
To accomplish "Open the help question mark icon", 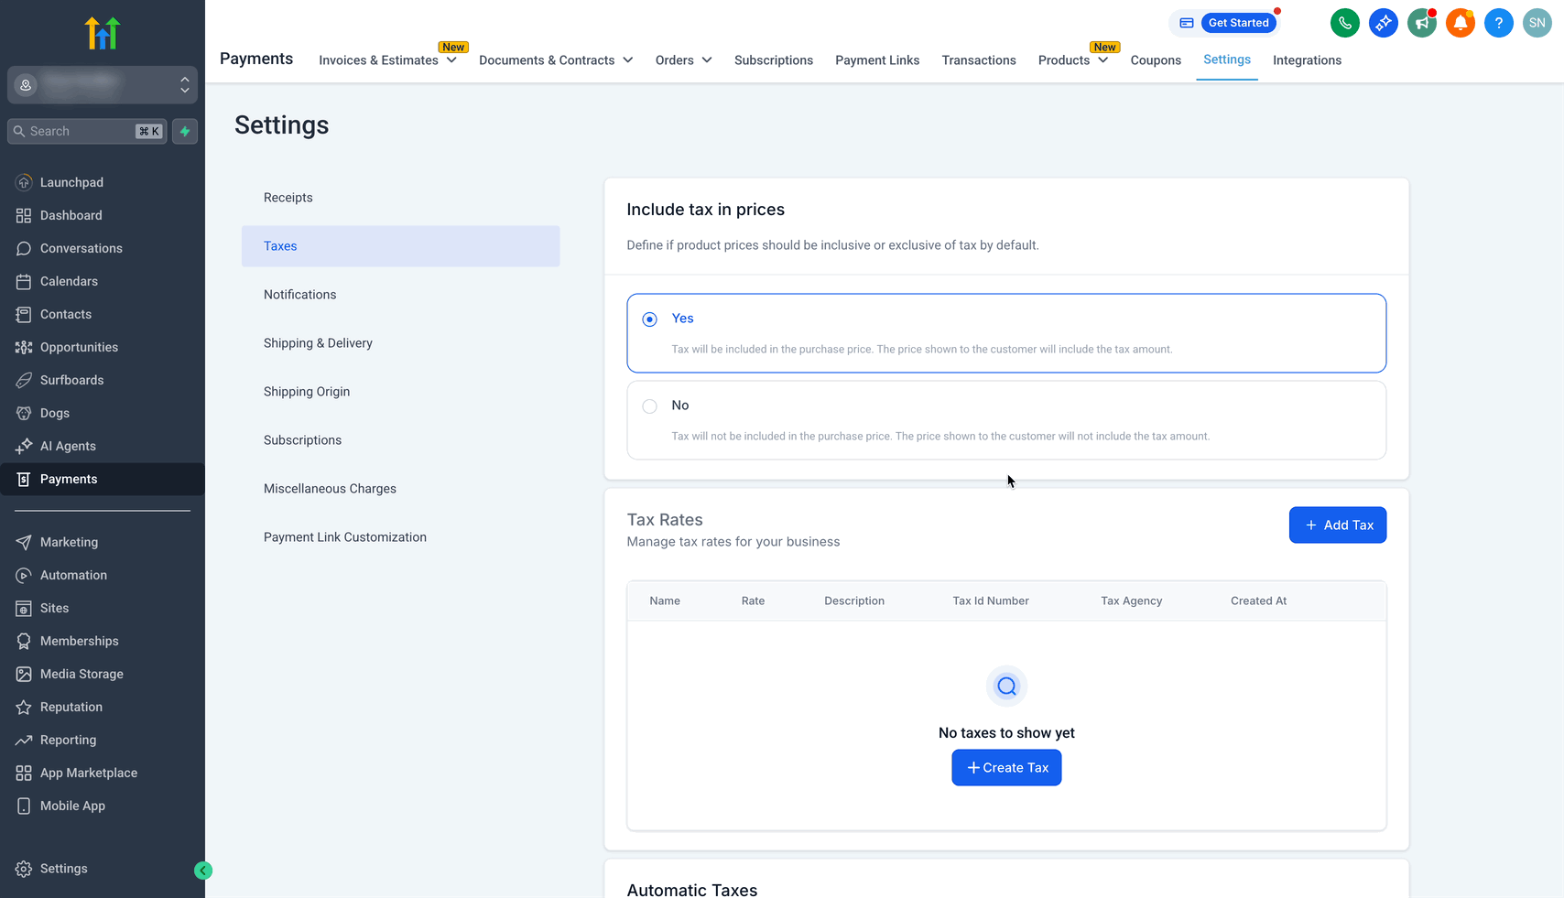I will pyautogui.click(x=1498, y=23).
